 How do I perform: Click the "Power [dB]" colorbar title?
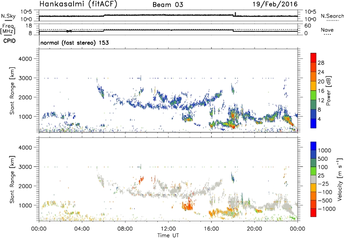pyautogui.click(x=329, y=91)
